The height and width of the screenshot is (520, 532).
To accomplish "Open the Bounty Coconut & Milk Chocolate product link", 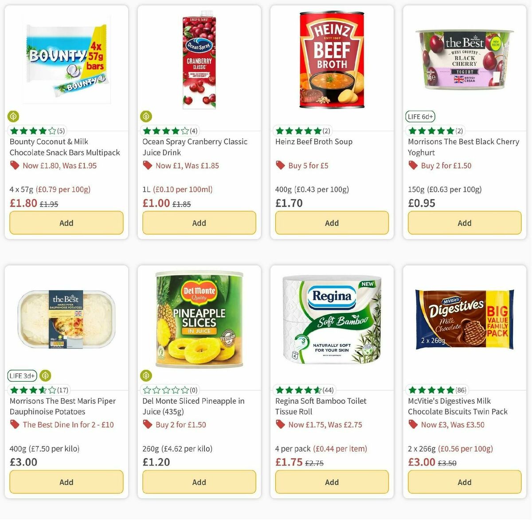I will tap(65, 147).
